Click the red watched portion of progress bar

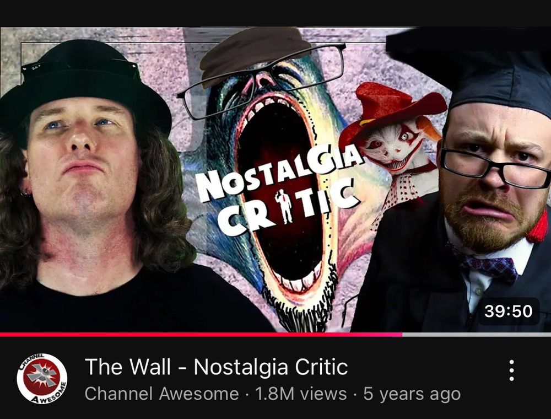pyautogui.click(x=201, y=335)
